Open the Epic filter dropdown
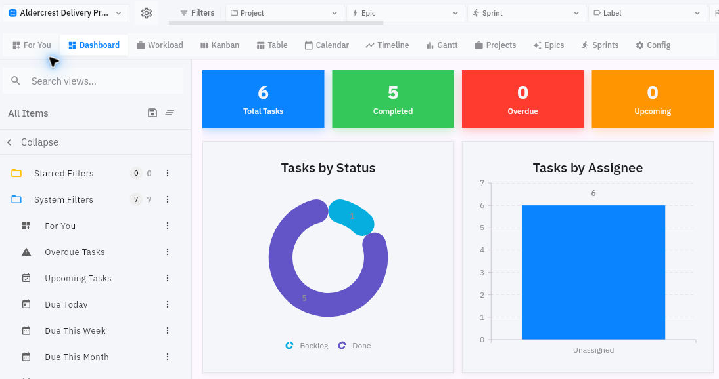Viewport: 719px width, 379px height. 406,13
